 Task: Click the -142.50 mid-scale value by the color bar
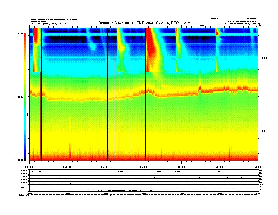[x=19, y=97]
